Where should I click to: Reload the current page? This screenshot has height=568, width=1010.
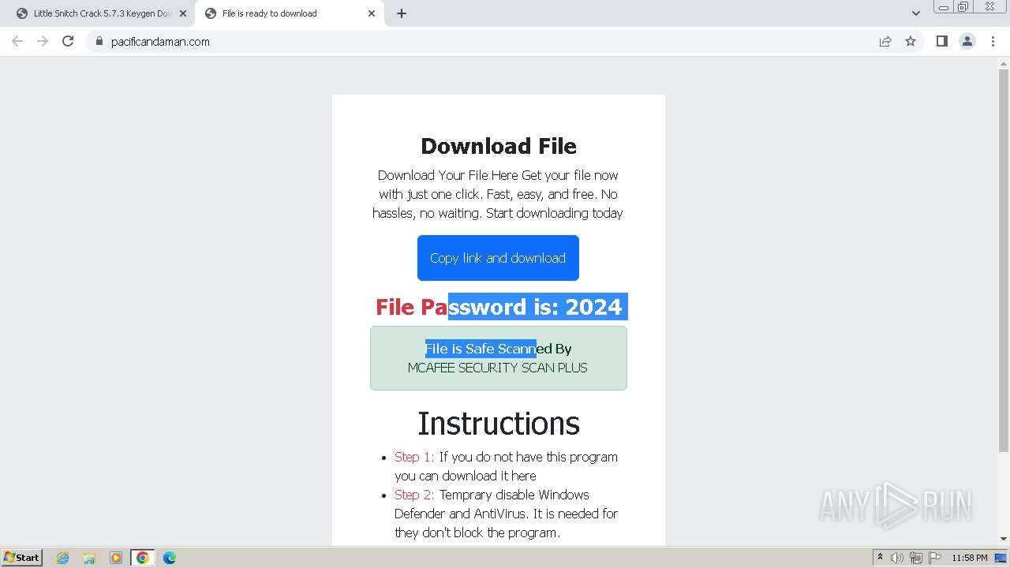pos(68,41)
